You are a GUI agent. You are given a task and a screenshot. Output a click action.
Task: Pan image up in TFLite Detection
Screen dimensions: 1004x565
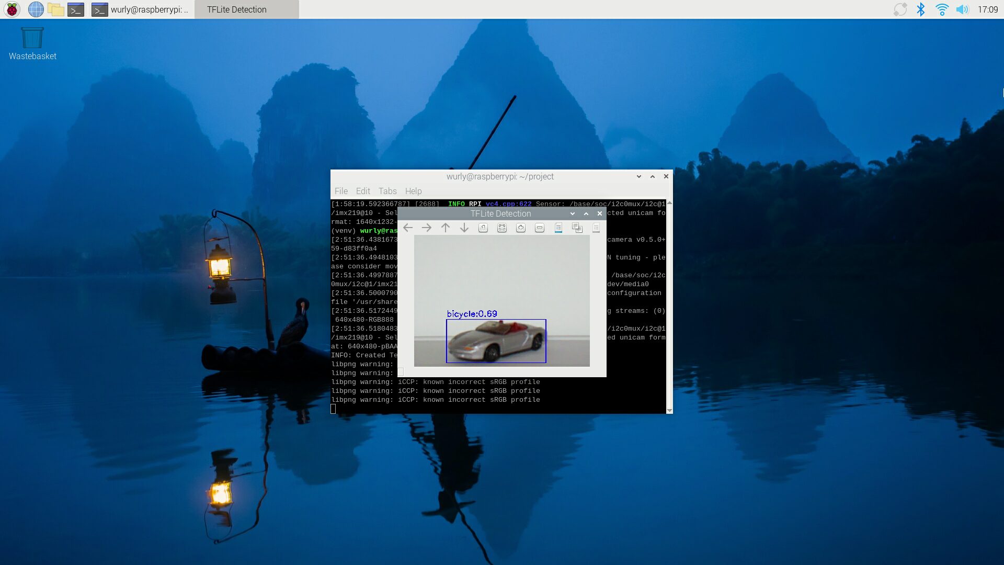coord(446,228)
